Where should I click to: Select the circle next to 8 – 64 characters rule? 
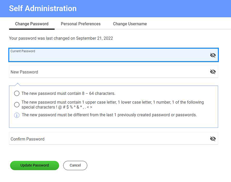click(16, 93)
